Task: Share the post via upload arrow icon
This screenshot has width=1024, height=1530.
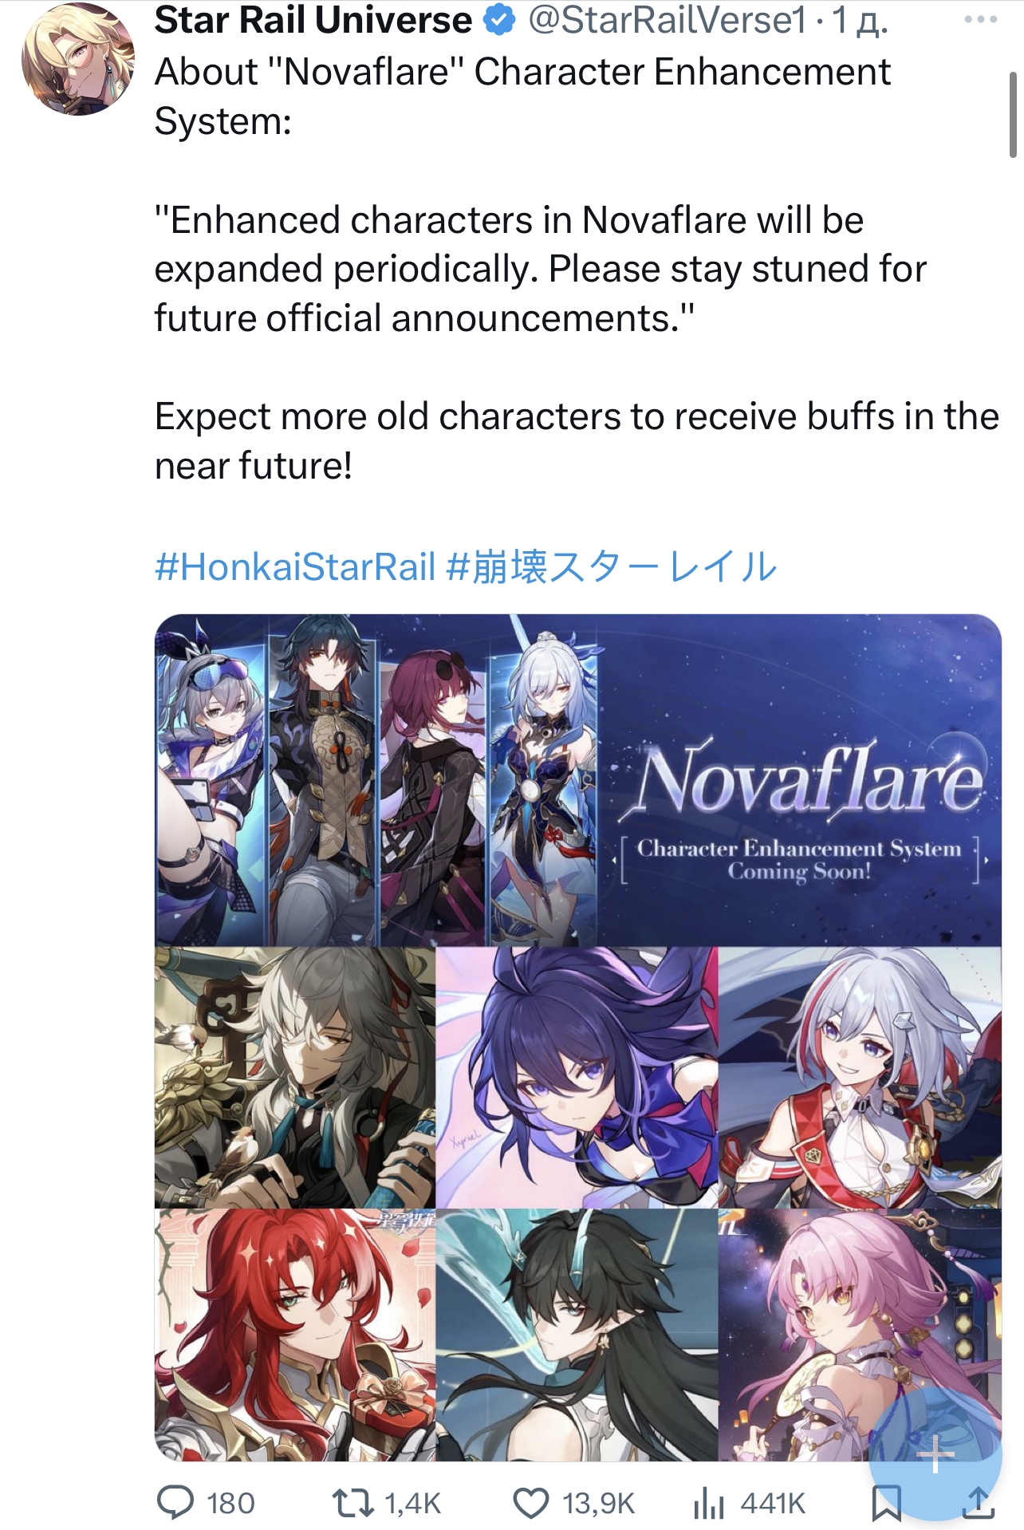Action: coord(978,1503)
